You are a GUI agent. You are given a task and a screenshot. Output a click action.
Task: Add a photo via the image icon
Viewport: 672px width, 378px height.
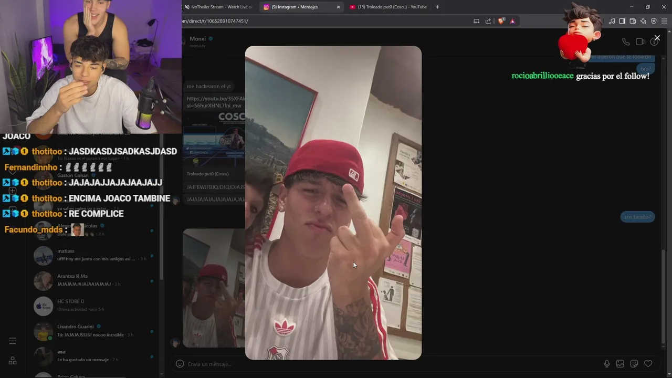(620, 364)
